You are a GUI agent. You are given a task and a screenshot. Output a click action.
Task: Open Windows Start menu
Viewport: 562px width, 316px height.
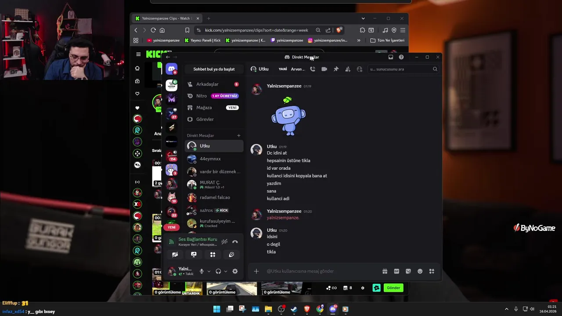click(216, 309)
